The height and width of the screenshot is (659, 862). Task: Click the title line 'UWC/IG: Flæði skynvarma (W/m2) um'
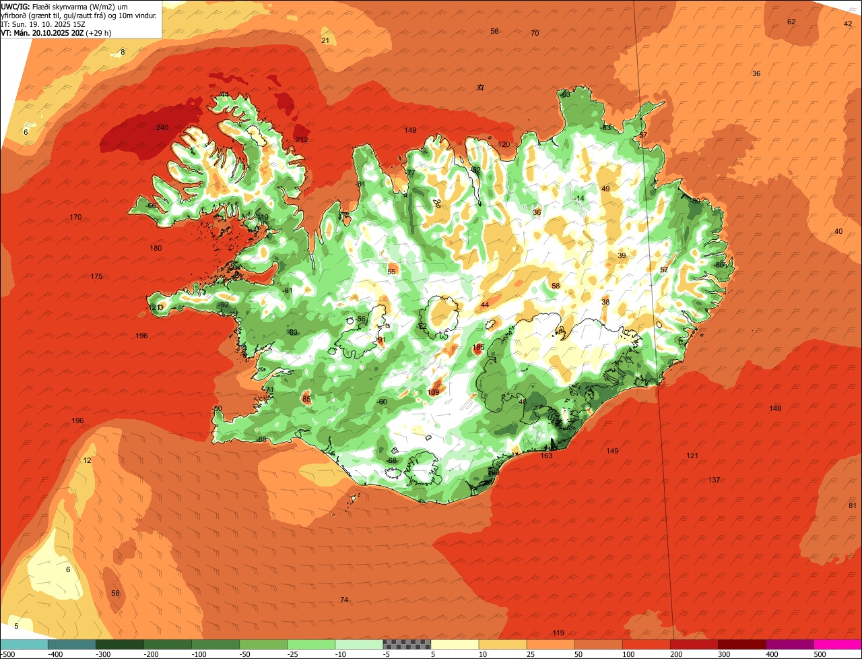(x=65, y=6)
